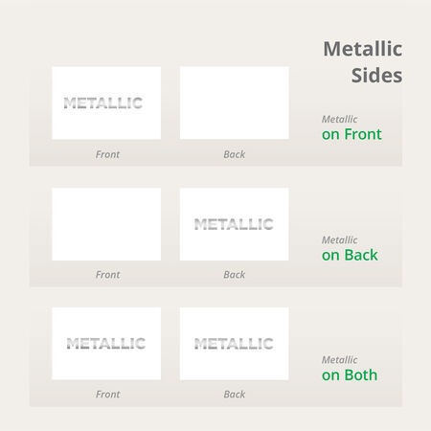Image resolution: width=431 pixels, height=431 pixels.
Task: Select the back METALLIC card in bottom row
Action: (x=235, y=344)
